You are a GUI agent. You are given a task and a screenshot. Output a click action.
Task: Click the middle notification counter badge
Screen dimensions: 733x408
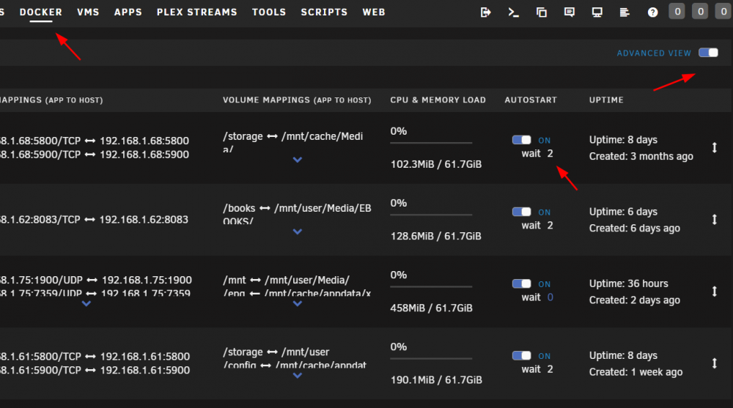(700, 12)
